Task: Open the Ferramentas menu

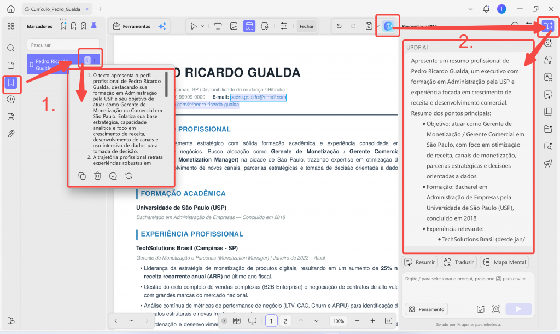Action: [x=132, y=26]
